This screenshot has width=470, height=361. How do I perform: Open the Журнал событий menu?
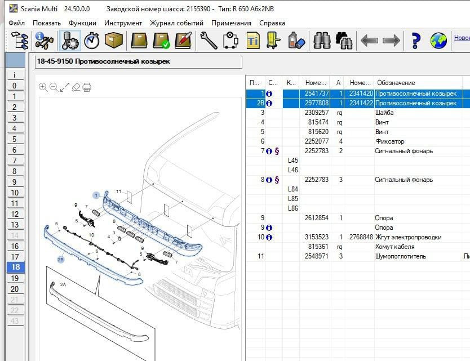pos(176,23)
